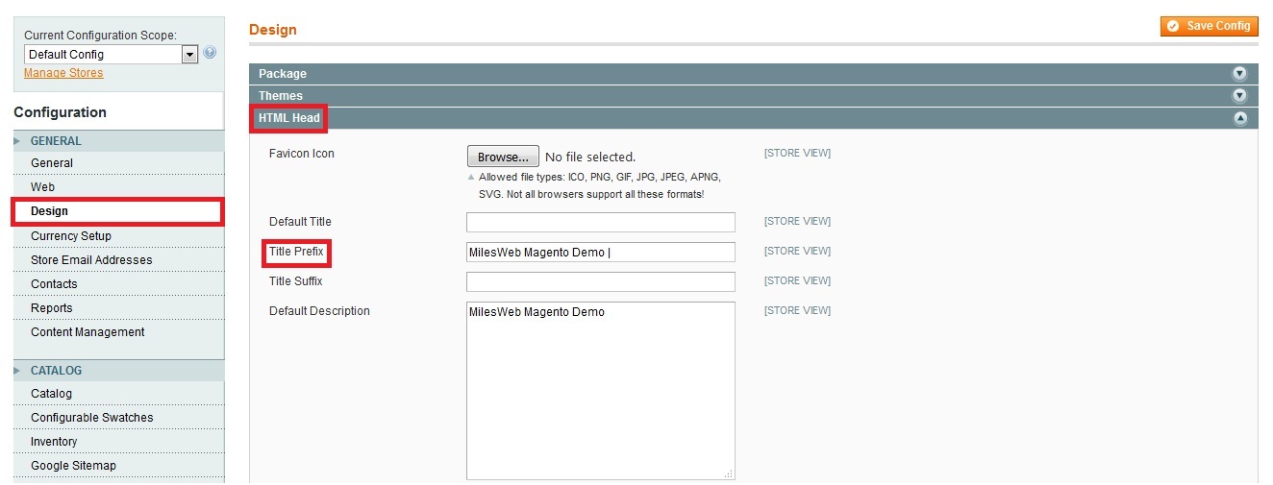1273x485 pixels.
Task: Select Design in the configuration sidebar
Action: (118, 211)
